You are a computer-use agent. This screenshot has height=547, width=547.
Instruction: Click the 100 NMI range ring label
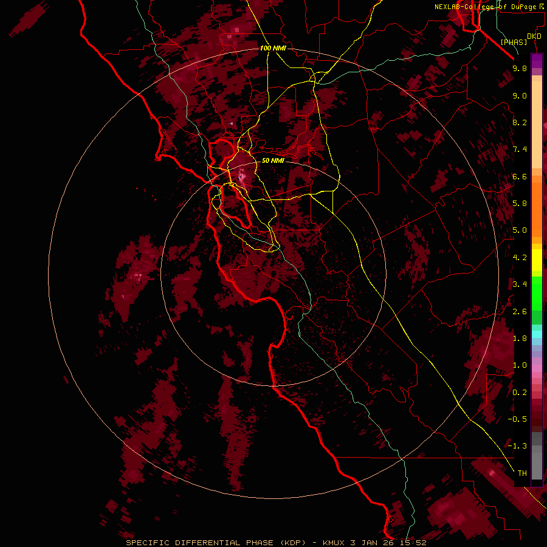pyautogui.click(x=273, y=48)
